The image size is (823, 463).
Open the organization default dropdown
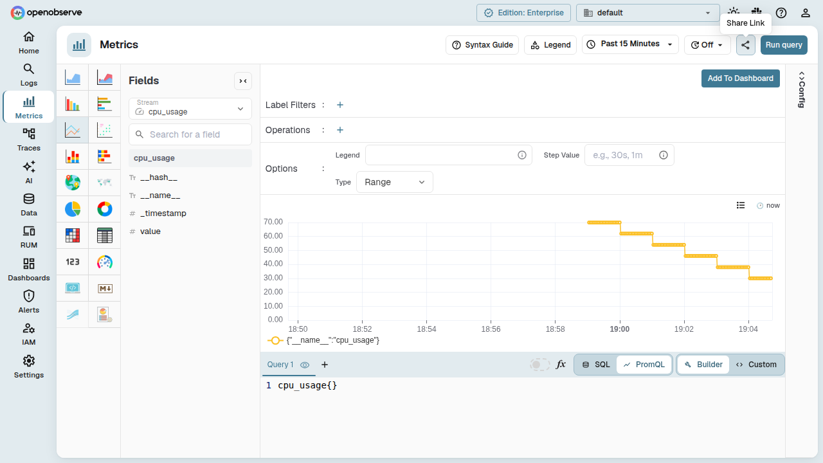coord(648,13)
